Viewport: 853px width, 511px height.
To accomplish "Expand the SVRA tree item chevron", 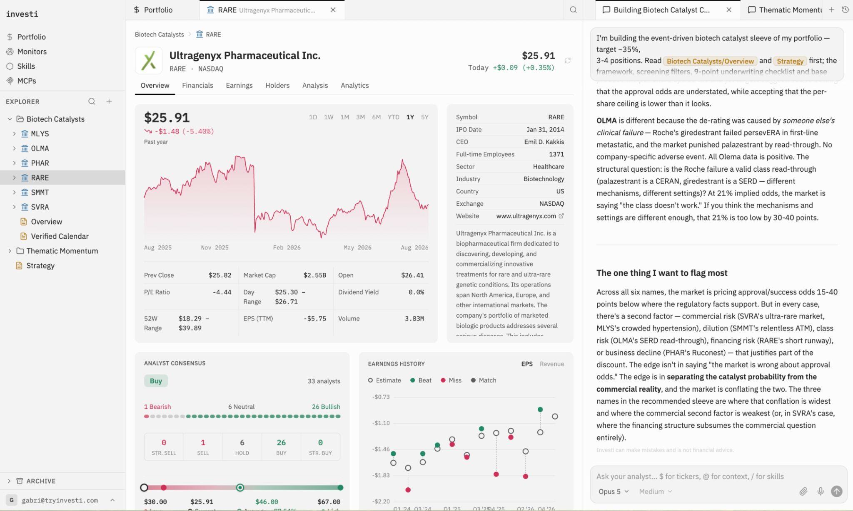I will pyautogui.click(x=14, y=207).
